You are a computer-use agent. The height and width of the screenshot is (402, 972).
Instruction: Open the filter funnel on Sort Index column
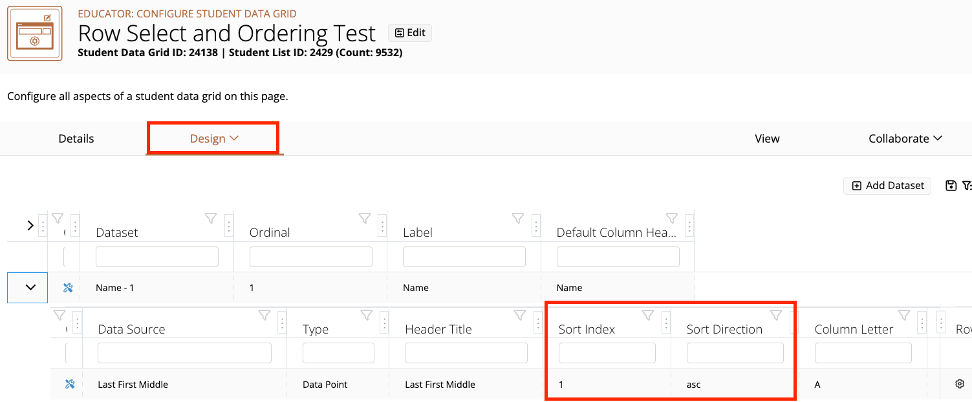647,314
